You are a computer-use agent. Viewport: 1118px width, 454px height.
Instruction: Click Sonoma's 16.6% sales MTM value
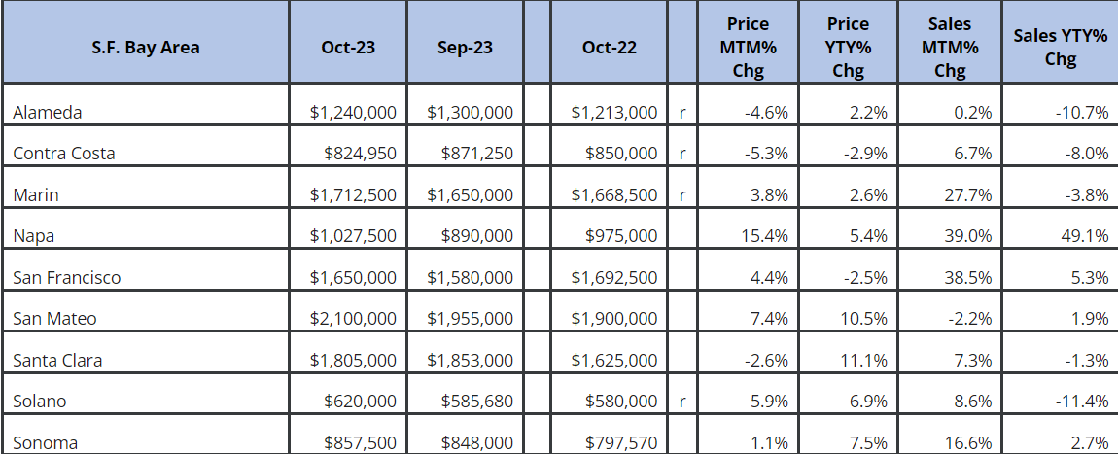coord(971,443)
